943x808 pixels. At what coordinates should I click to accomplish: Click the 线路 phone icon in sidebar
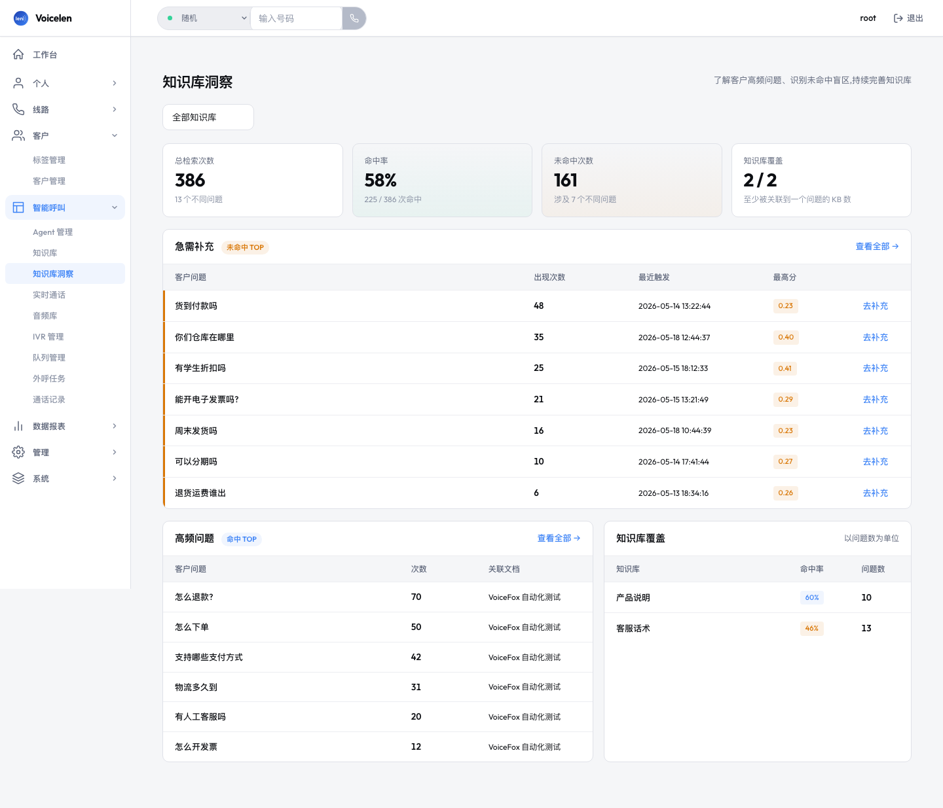(18, 109)
